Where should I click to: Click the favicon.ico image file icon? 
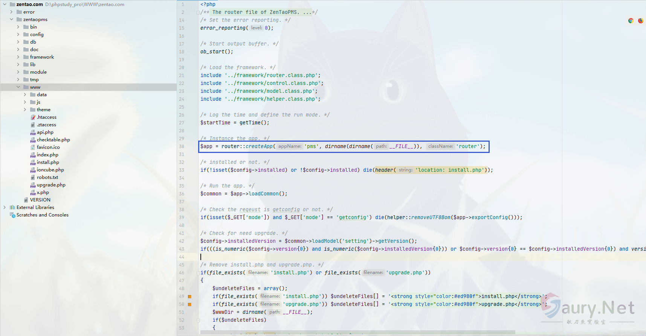pos(33,147)
